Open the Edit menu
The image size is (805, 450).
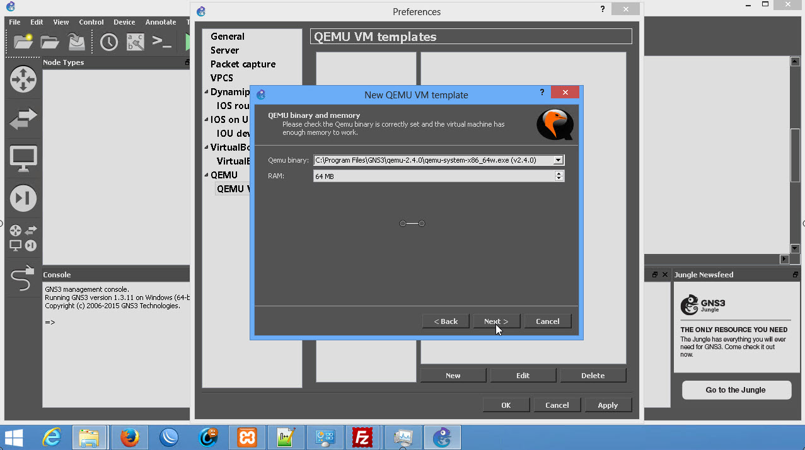tap(37, 22)
